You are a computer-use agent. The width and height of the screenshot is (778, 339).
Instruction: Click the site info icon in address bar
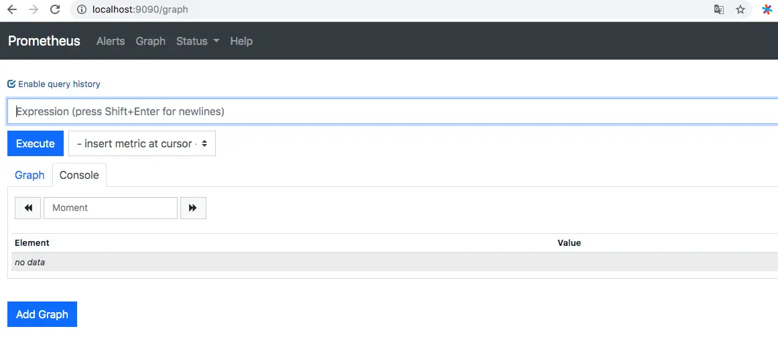[x=82, y=10]
